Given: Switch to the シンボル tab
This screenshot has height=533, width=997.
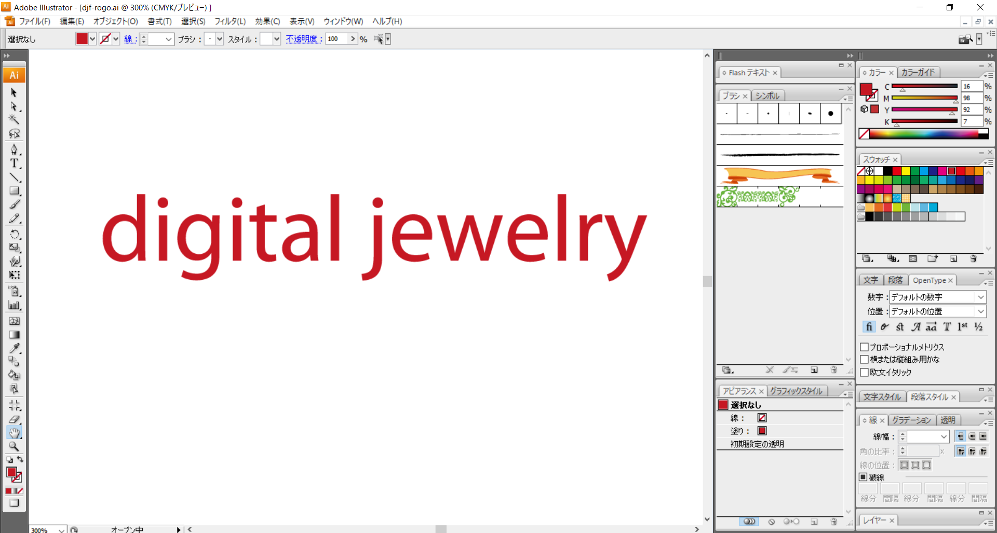Looking at the screenshot, I should (x=767, y=96).
